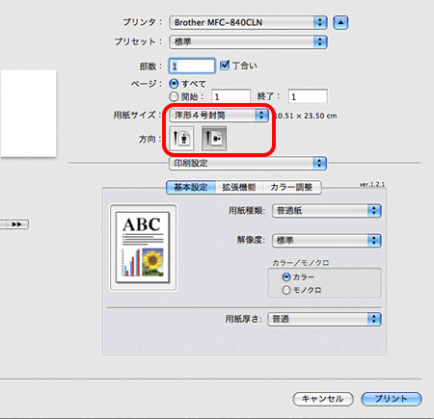
Task: Select the すべて pages radio button
Action: coord(174,84)
